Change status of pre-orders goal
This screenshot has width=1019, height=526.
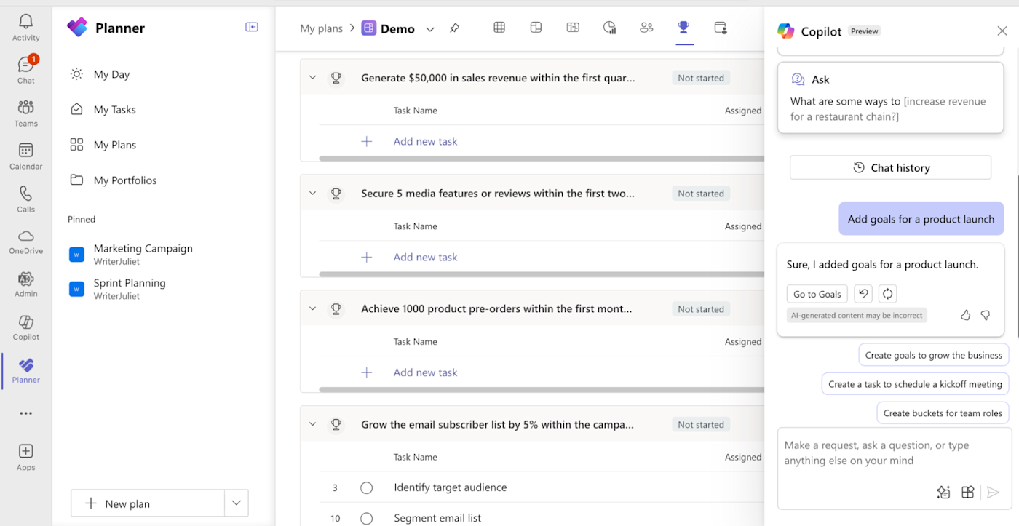701,309
